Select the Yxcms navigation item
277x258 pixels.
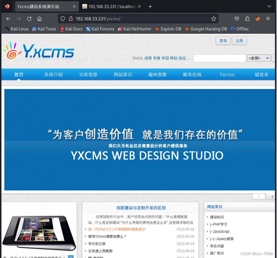227,75
